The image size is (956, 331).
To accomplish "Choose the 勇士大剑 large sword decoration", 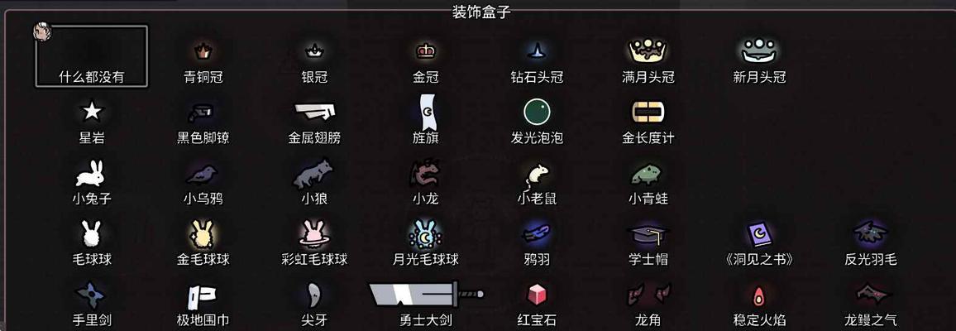I will coord(426,295).
